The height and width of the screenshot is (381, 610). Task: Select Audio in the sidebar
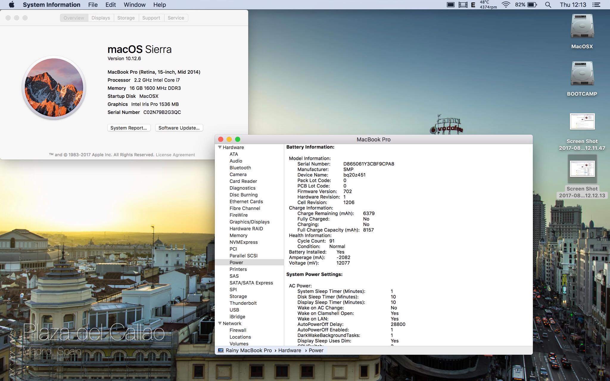coord(236,161)
